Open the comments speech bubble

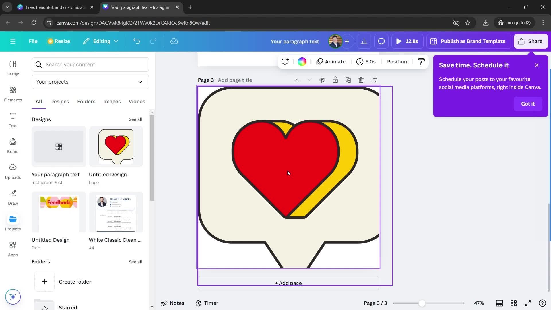(x=381, y=41)
